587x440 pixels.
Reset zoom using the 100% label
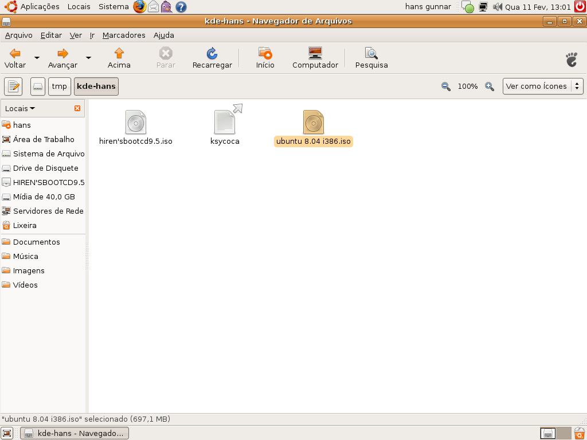tap(468, 87)
